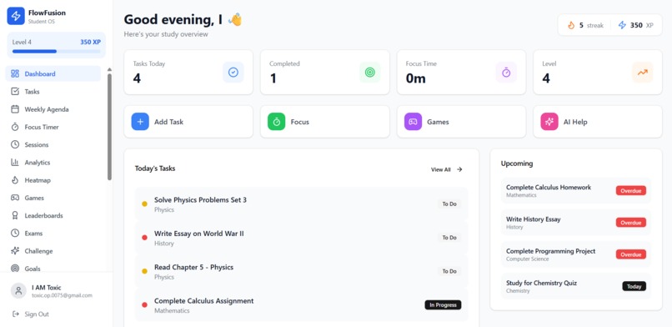This screenshot has width=672, height=327.
Task: Click the Leaderboards award icon
Action: click(15, 215)
